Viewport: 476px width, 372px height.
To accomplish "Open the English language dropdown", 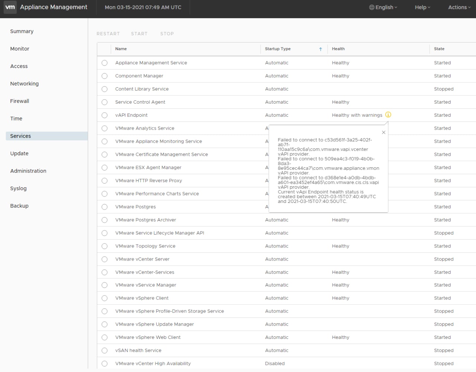I will click(x=383, y=7).
